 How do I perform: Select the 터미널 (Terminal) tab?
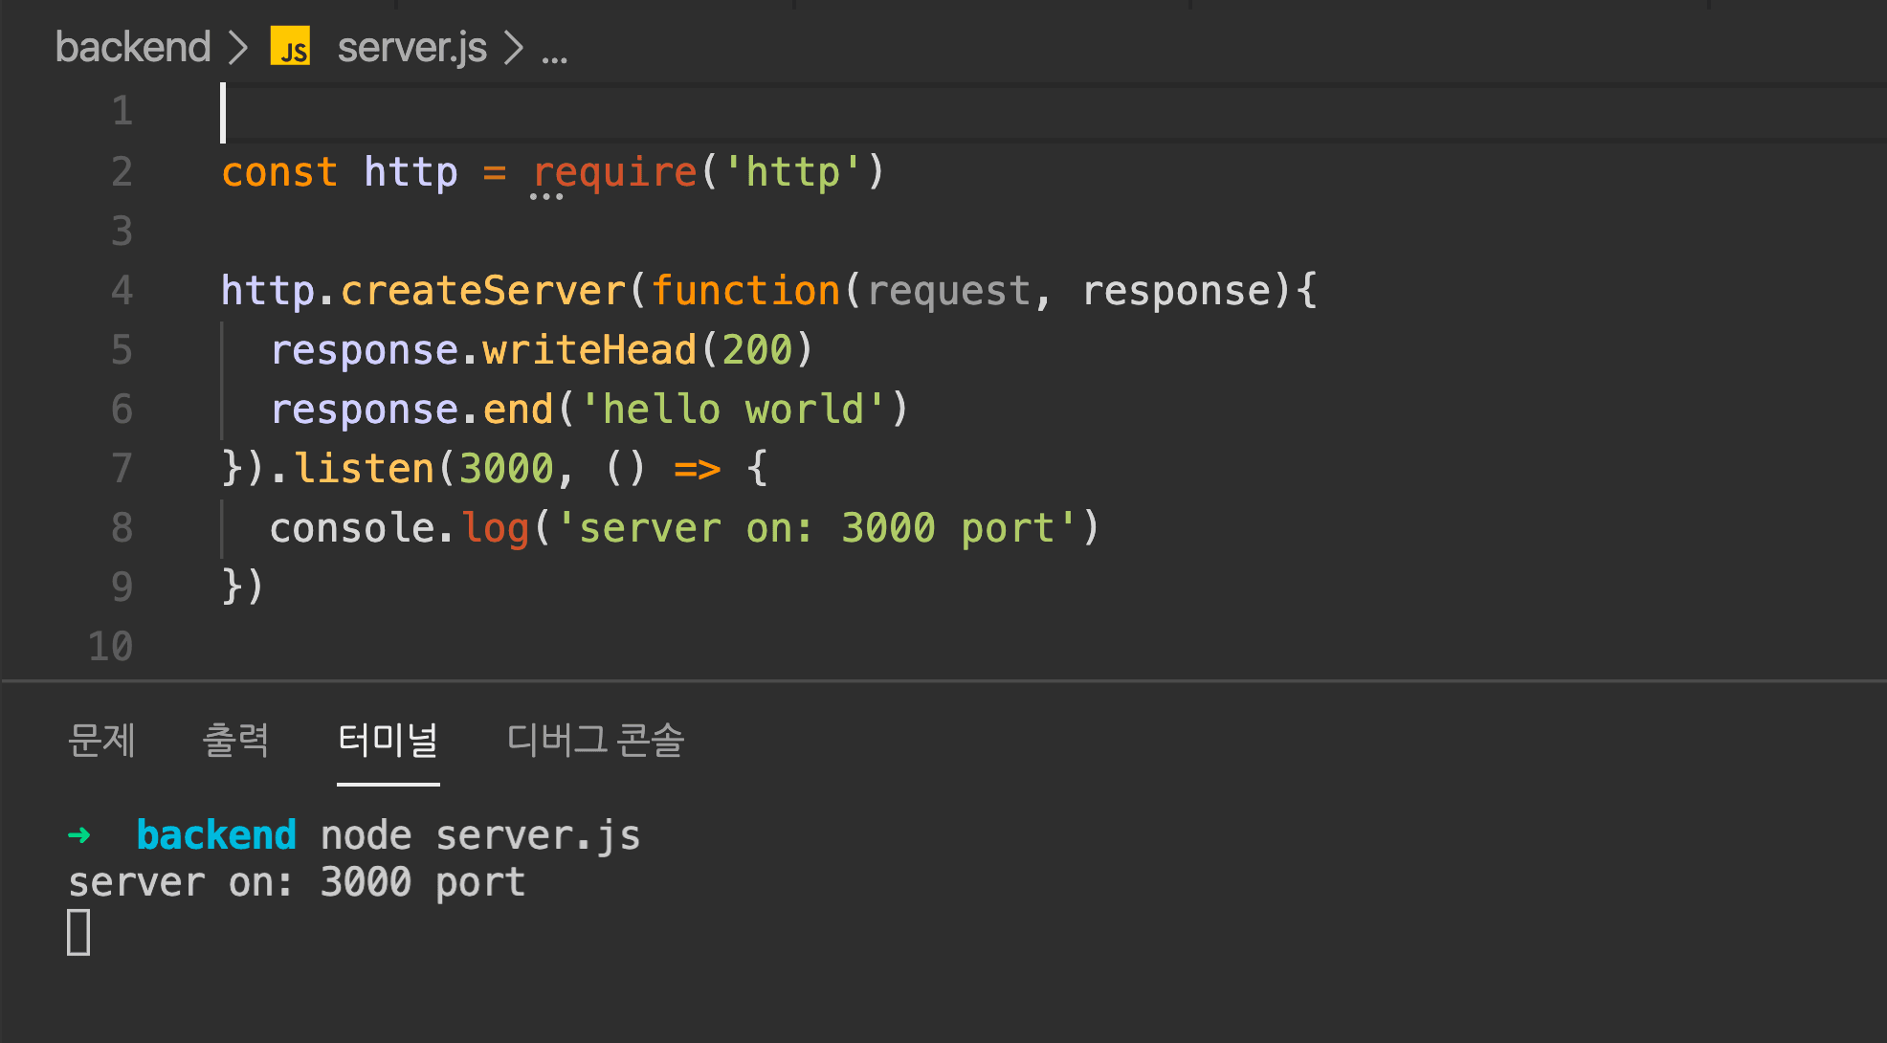pos(388,740)
